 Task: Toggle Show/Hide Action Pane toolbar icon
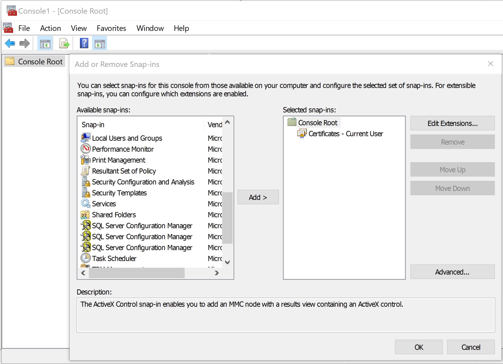pos(100,43)
